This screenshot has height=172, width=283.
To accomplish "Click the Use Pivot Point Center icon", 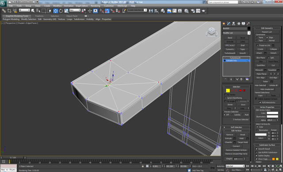I will [x=84, y=11].
